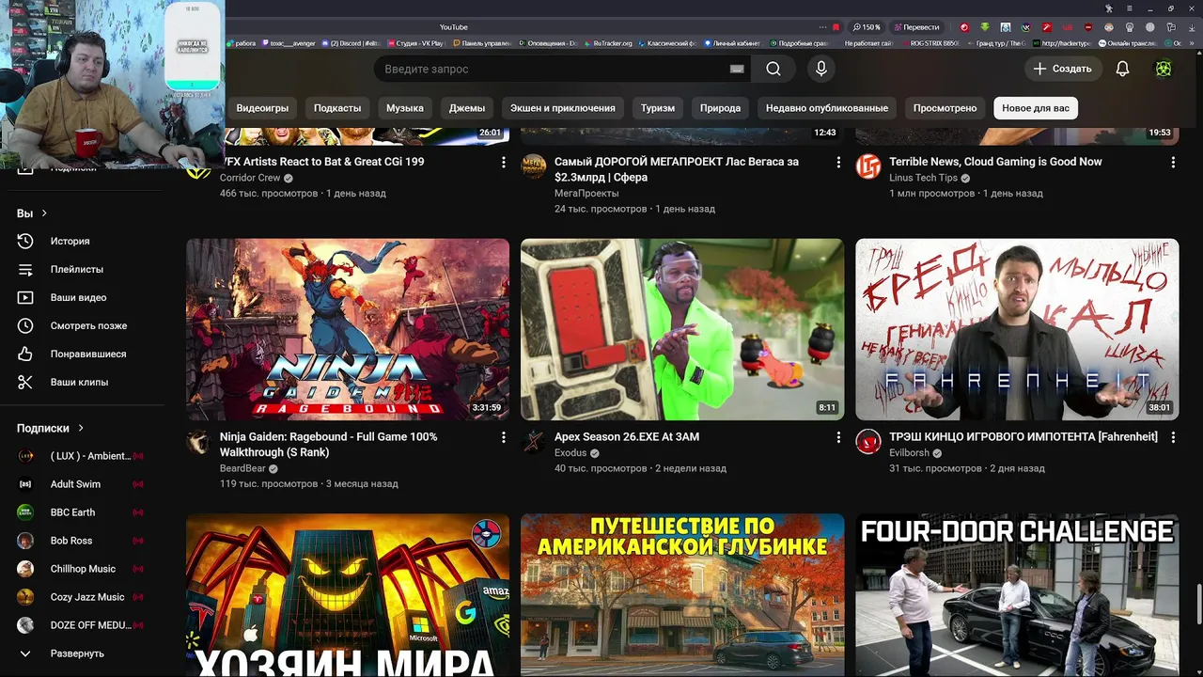This screenshot has height=677, width=1203.
Task: Open options menu for Ninja Gaiden video
Action: point(503,437)
